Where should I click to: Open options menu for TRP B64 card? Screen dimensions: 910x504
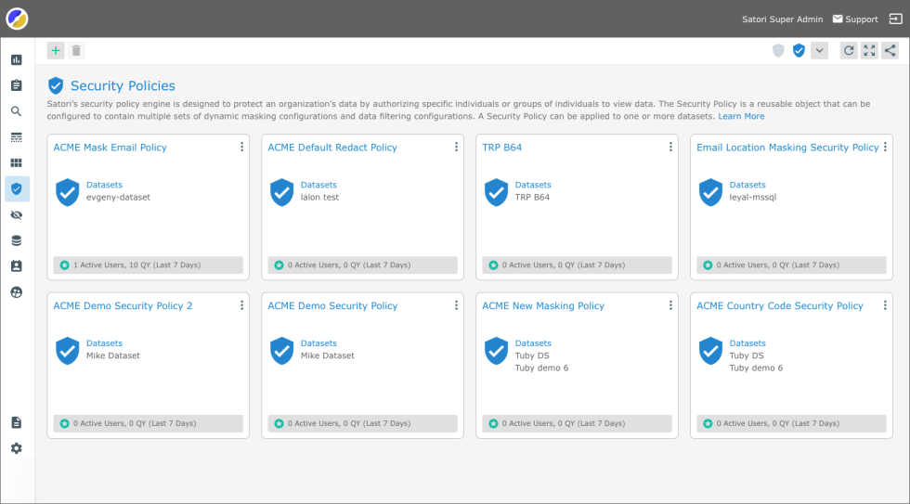[670, 148]
